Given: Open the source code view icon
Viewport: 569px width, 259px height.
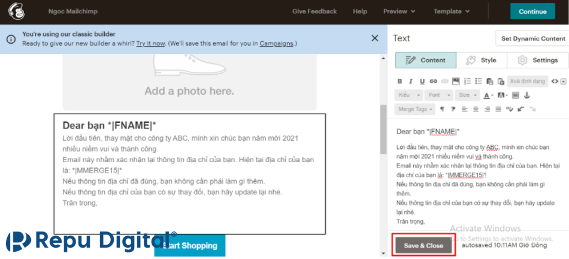Looking at the screenshot, I should tap(555, 81).
